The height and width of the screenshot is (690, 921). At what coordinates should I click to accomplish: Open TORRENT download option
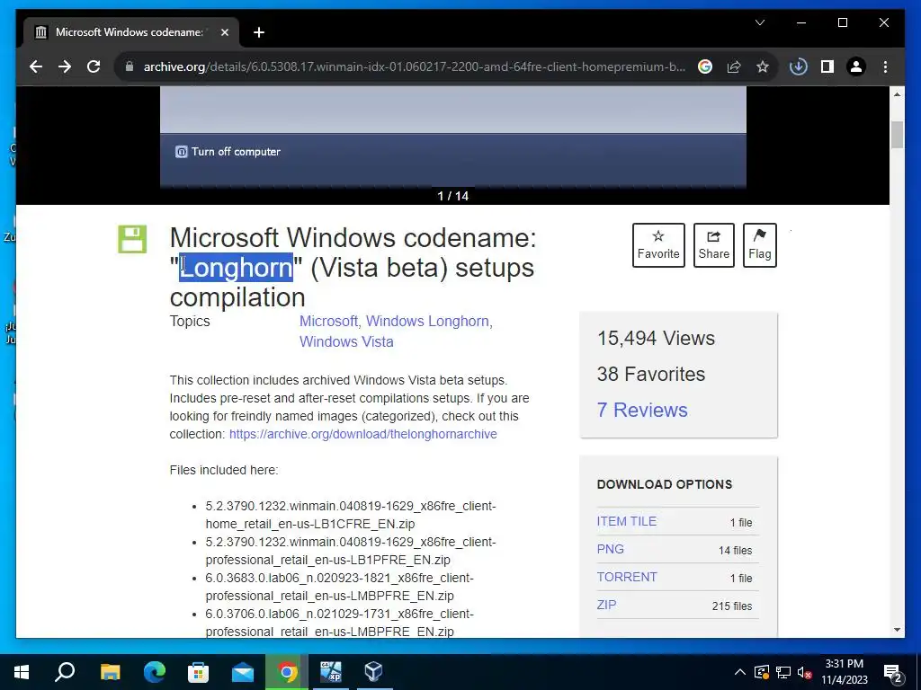click(x=627, y=578)
